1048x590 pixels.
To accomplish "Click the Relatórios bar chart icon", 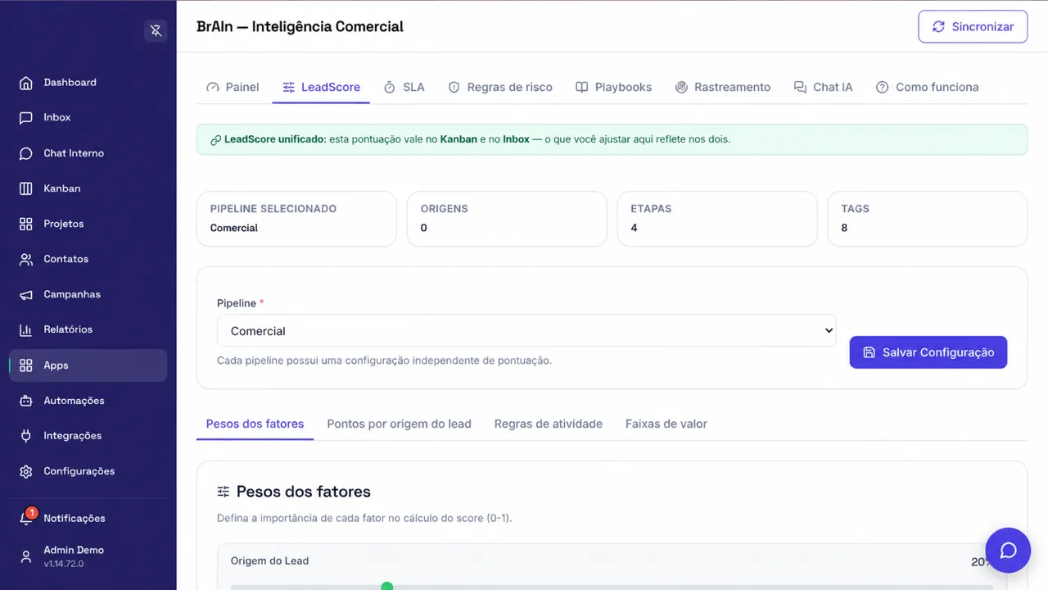I will pyautogui.click(x=26, y=329).
